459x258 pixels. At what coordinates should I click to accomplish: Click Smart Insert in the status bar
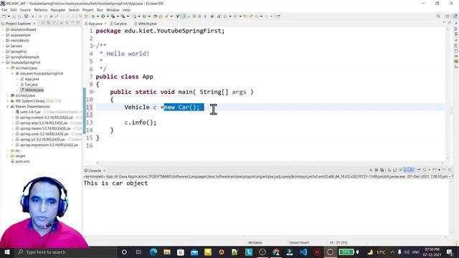[x=299, y=242]
